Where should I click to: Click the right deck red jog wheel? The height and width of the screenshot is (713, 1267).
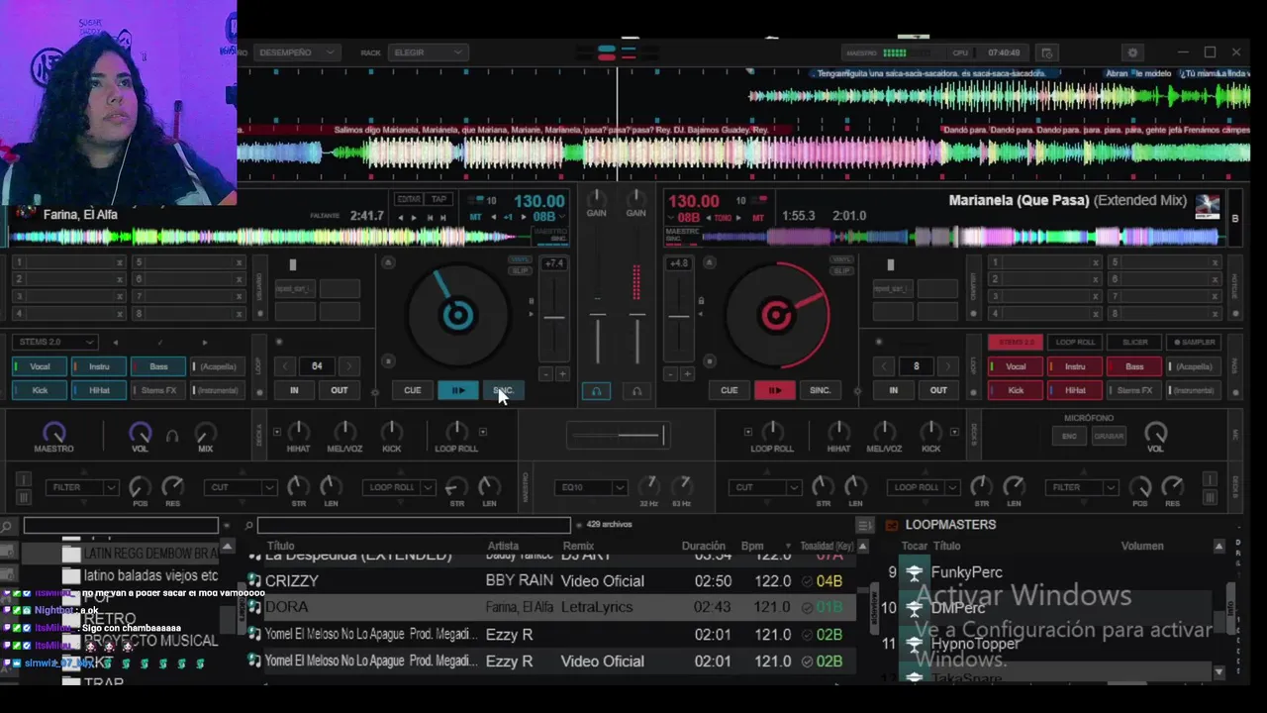(777, 315)
